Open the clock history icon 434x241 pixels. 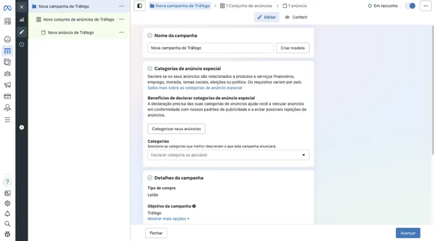point(22,44)
